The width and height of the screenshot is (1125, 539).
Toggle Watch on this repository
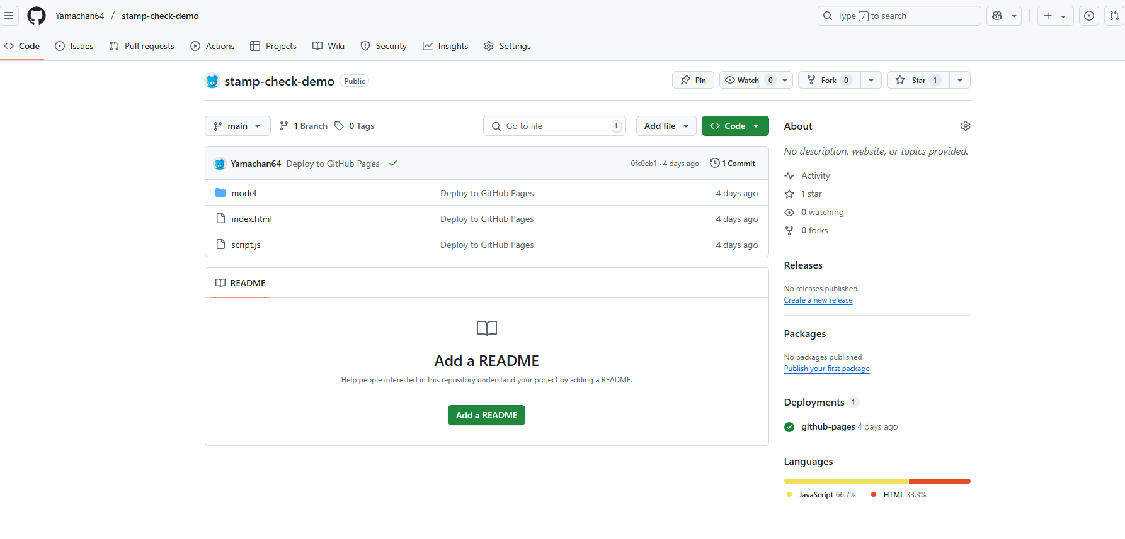point(748,80)
